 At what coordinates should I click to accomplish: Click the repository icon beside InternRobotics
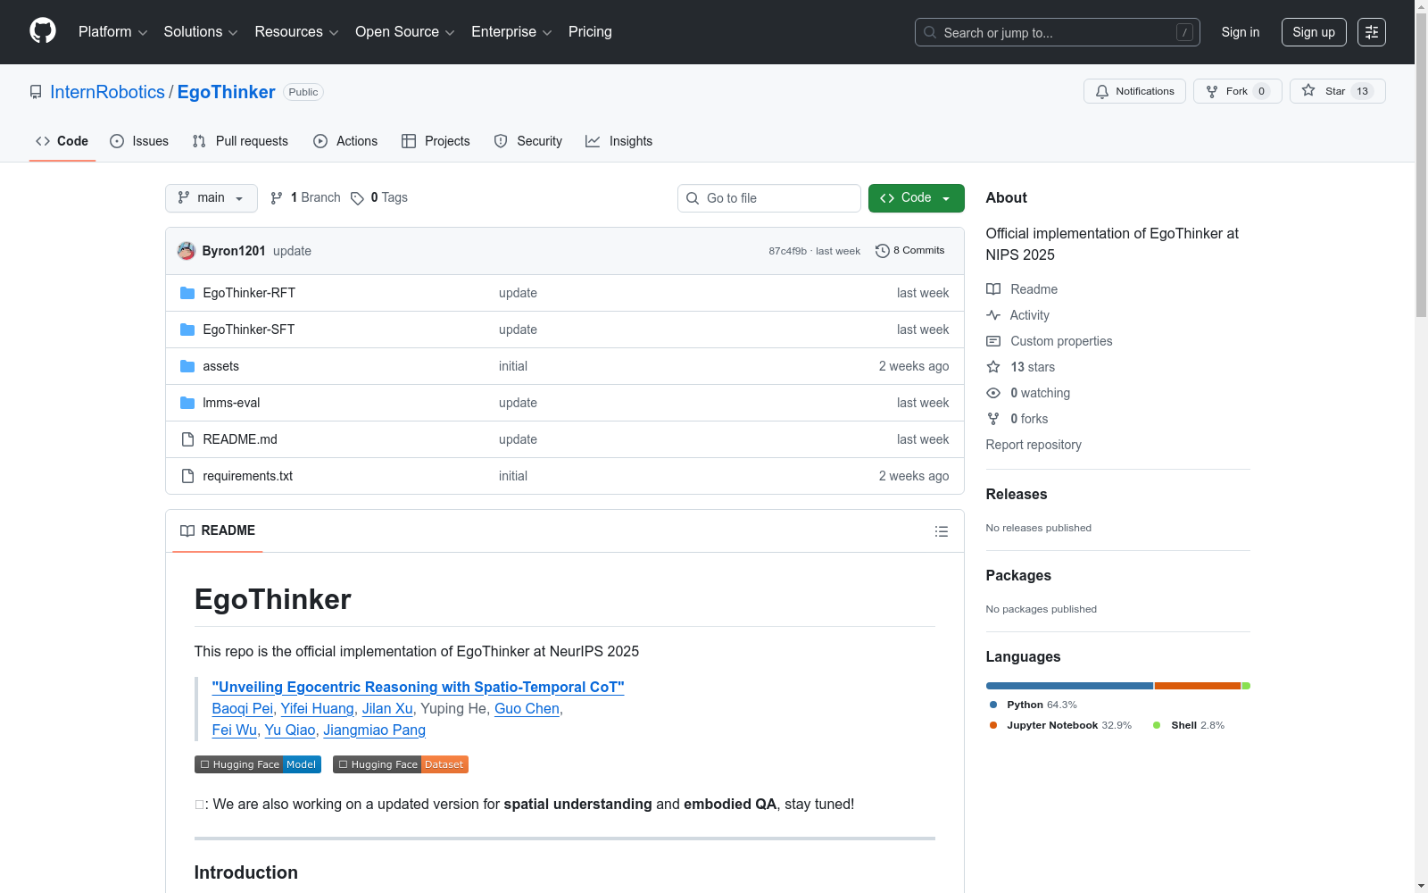(x=36, y=92)
